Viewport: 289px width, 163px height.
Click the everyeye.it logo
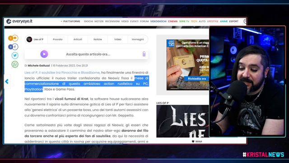[19, 21]
